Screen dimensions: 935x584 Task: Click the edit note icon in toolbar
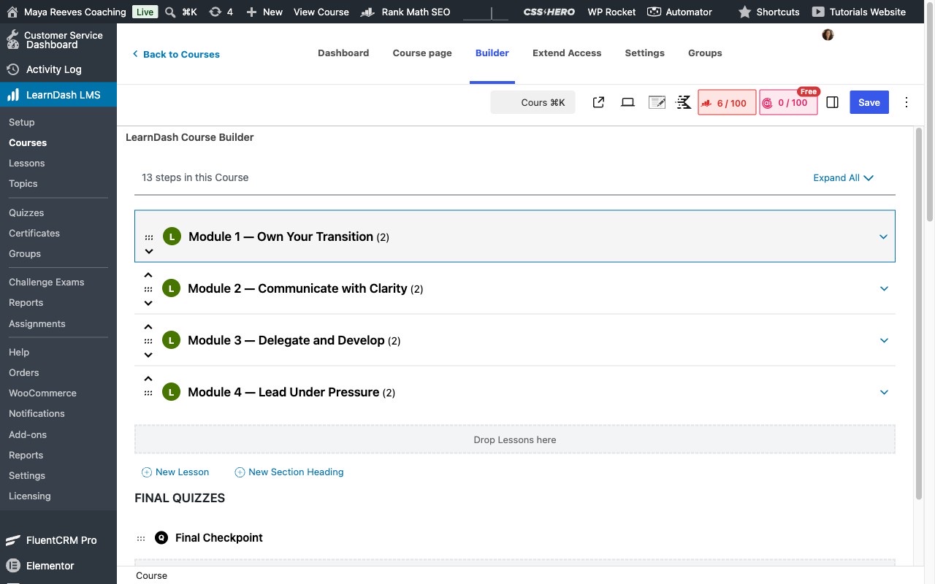coord(657,102)
